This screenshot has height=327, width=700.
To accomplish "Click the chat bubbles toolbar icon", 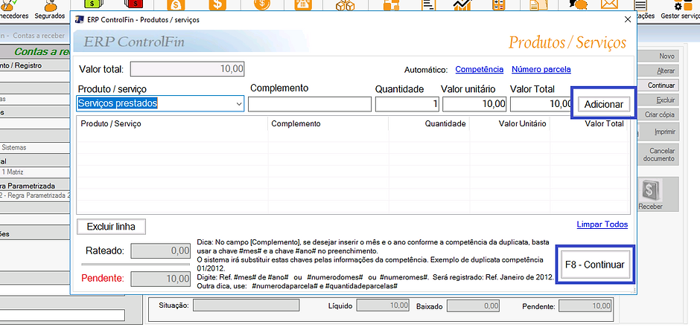I will tap(578, 5).
